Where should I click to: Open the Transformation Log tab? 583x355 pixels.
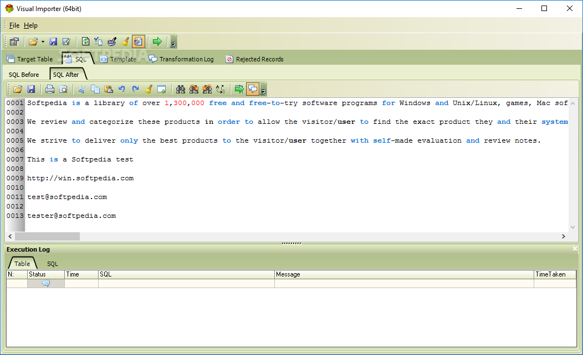[x=181, y=59]
